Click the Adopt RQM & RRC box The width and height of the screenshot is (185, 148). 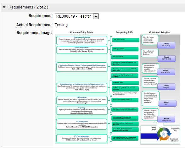[x=166, y=58]
